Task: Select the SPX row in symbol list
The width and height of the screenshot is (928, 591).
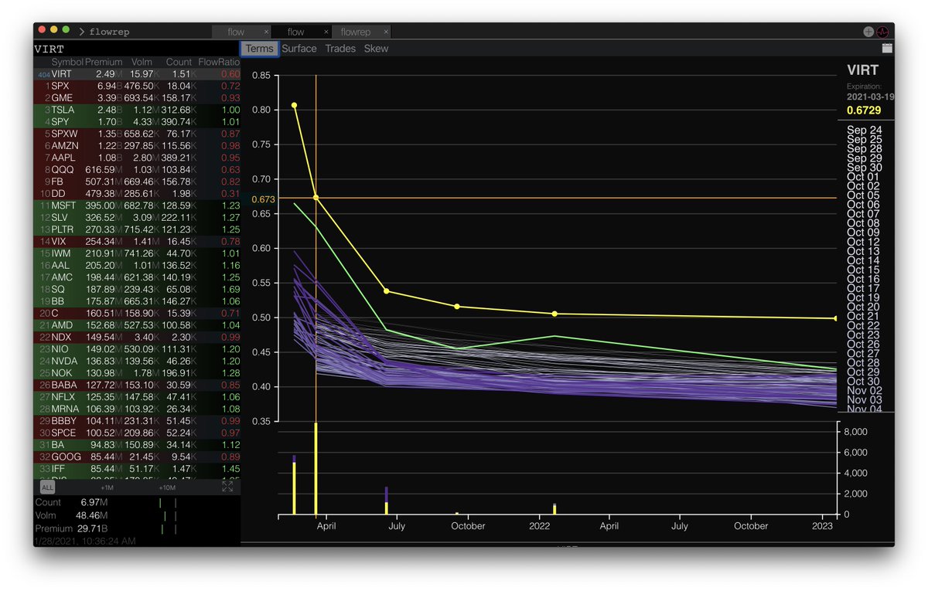Action: coord(137,86)
